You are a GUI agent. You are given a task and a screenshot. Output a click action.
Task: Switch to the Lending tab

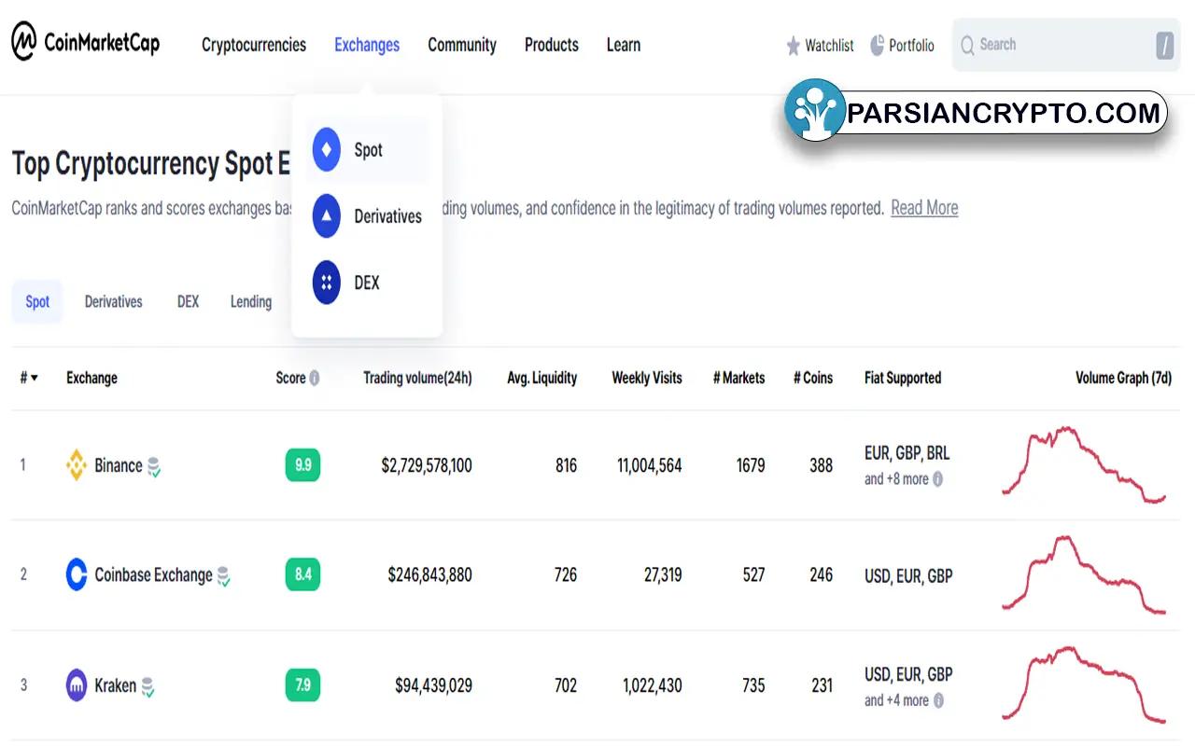tap(251, 302)
